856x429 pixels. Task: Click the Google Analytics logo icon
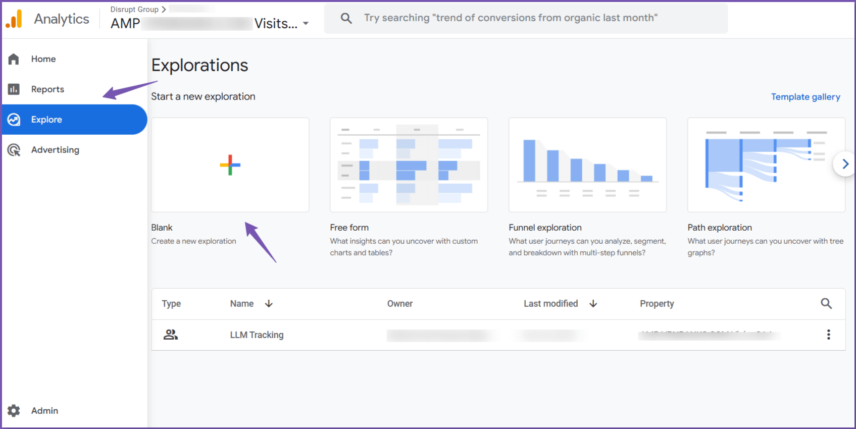coord(14,19)
